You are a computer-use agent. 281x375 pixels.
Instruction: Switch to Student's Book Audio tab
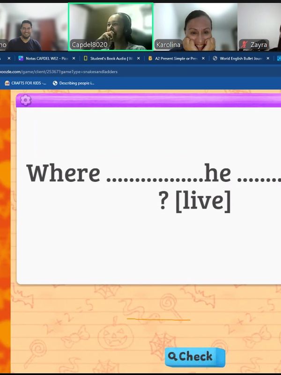coord(111,58)
